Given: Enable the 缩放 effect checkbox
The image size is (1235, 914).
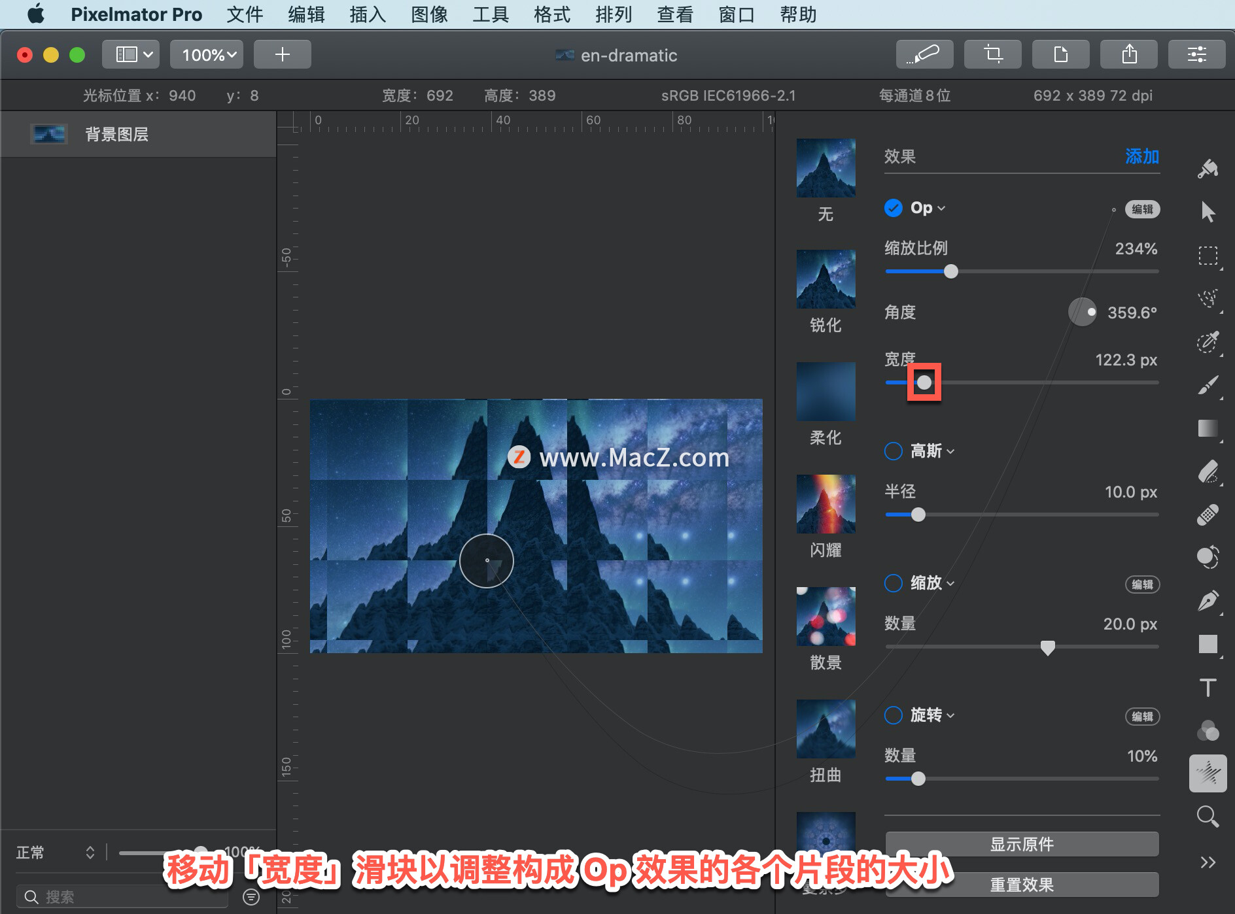Looking at the screenshot, I should (x=893, y=583).
